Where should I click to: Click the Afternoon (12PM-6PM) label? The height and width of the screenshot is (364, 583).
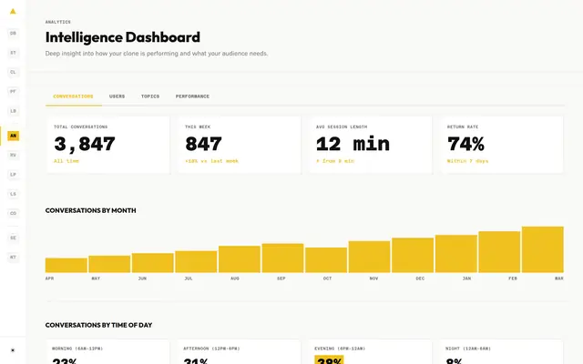coord(211,349)
